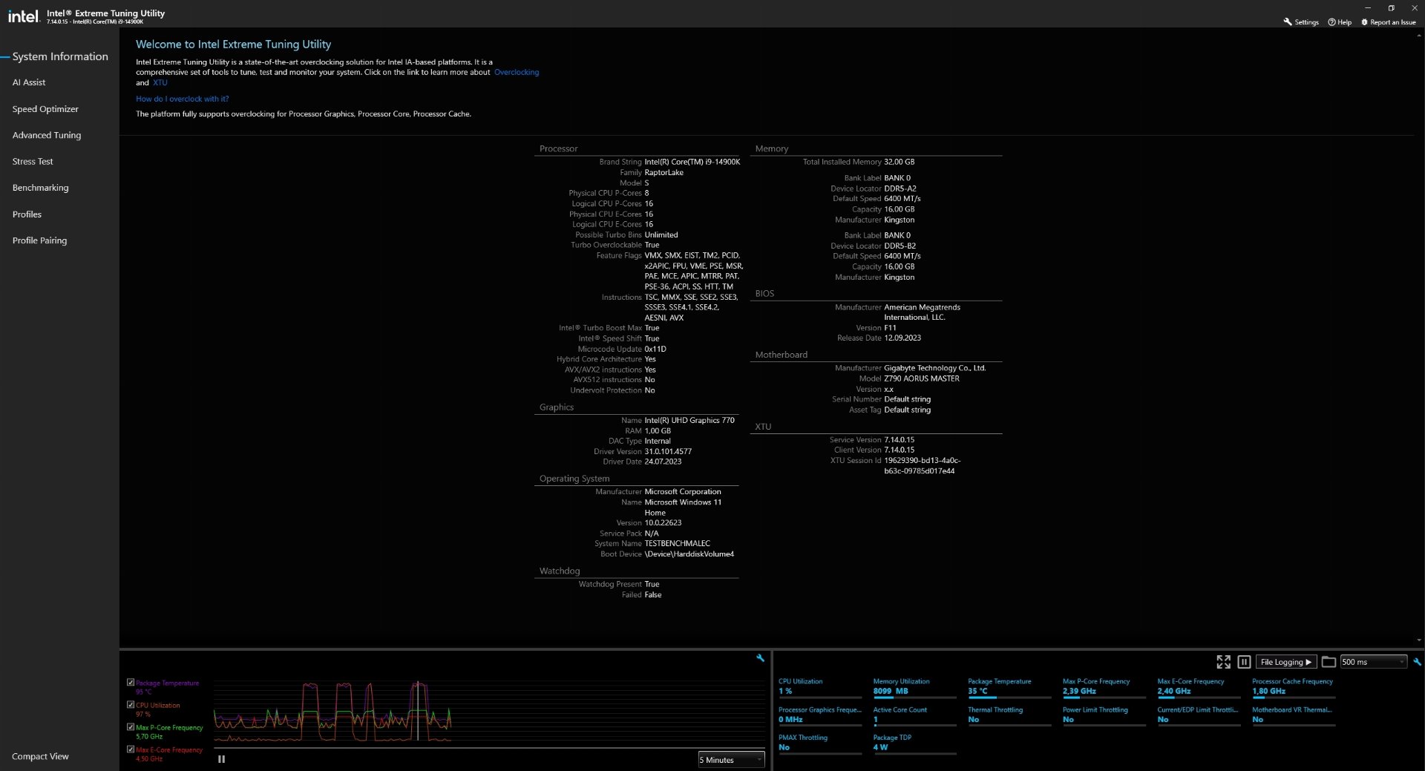The image size is (1425, 771).
Task: Select Processor Cache Frequency tile
Action: [x=1294, y=687]
